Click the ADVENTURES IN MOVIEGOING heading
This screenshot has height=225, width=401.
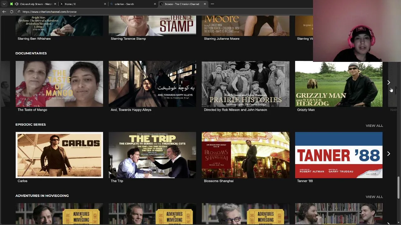pos(42,196)
